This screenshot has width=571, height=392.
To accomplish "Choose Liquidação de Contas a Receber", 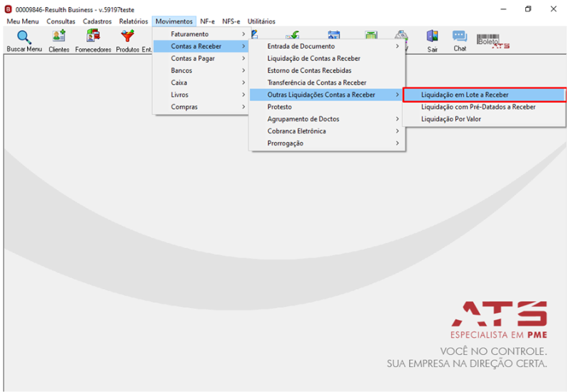I will (327, 58).
